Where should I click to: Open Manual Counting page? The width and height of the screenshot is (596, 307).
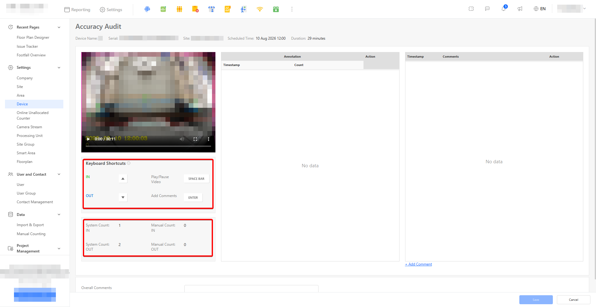point(31,234)
